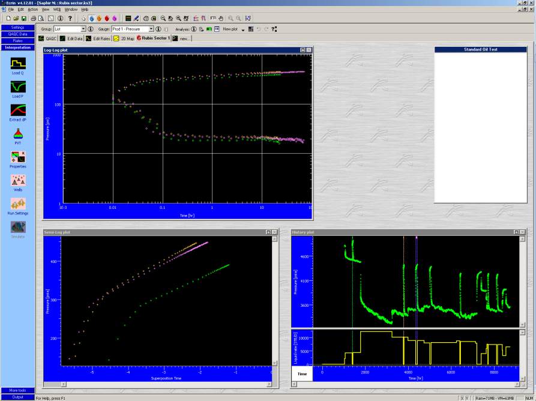Click the Wells icon
The width and height of the screenshot is (536, 401).
pyautogui.click(x=18, y=180)
